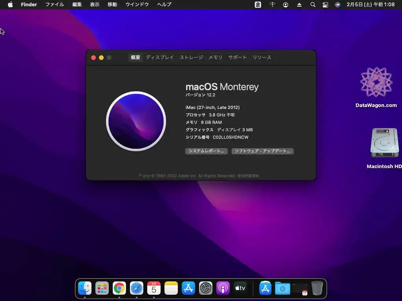Click the iMac (27-inch, Late 2012) text
Screen dimensions: 402x301
pos(212,107)
